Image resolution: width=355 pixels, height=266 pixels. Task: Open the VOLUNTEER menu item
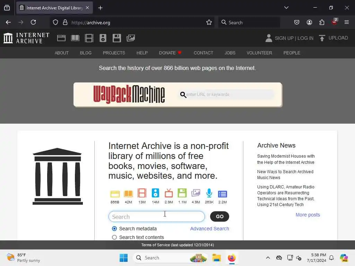pos(259,53)
